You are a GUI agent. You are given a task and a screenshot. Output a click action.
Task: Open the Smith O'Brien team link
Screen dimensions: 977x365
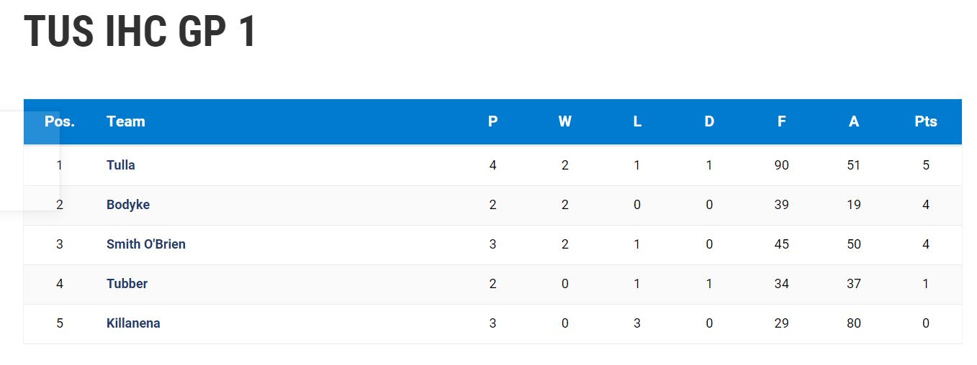coord(146,244)
